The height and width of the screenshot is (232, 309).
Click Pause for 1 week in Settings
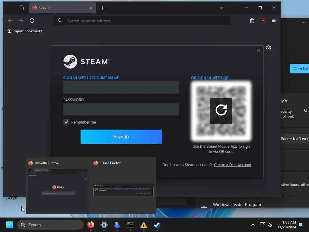click(x=295, y=139)
